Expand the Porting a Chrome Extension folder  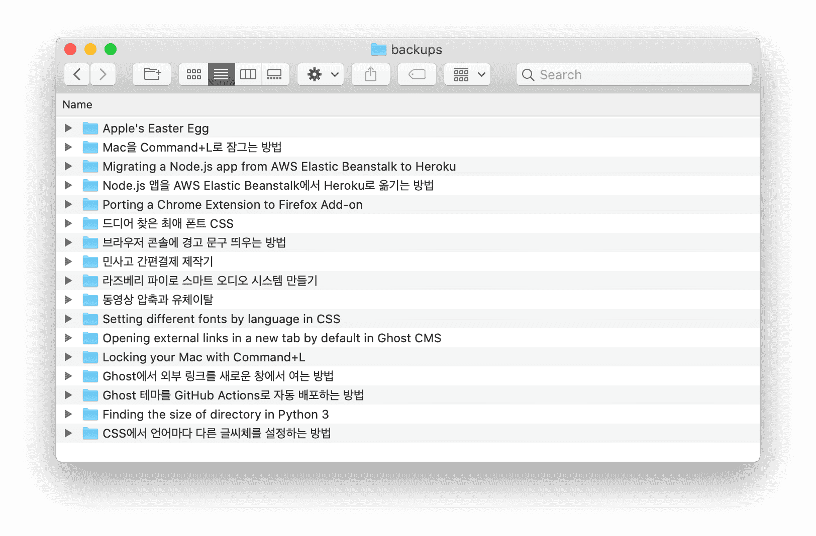(68, 204)
